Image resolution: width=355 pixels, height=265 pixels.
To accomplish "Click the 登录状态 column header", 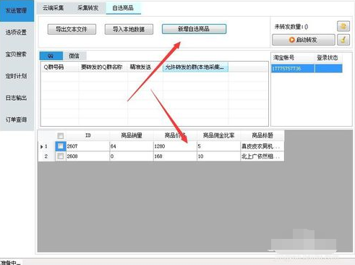I will click(x=328, y=58).
